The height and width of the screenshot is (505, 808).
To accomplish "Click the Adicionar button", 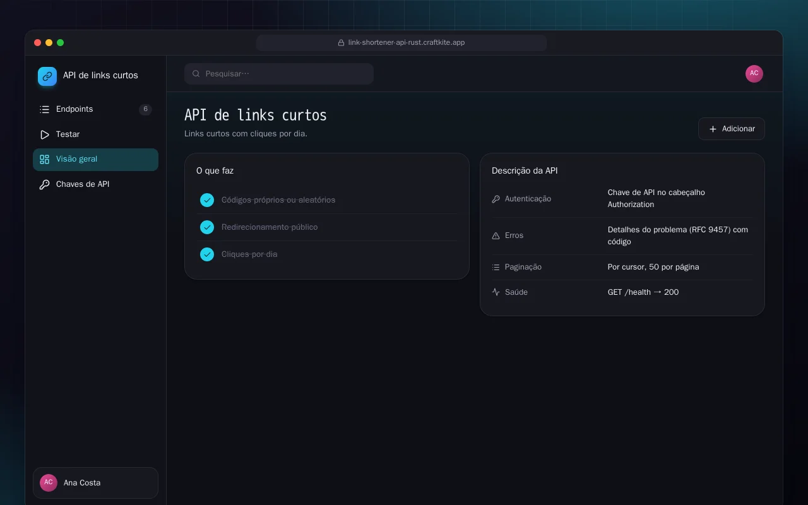I will [x=732, y=129].
